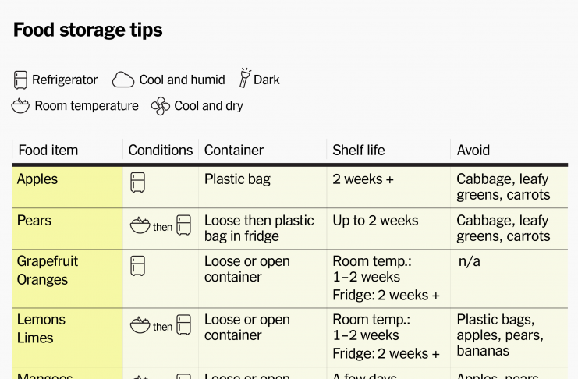Click the refrigerator icon in Pears row
The image size is (578, 379).
(183, 225)
